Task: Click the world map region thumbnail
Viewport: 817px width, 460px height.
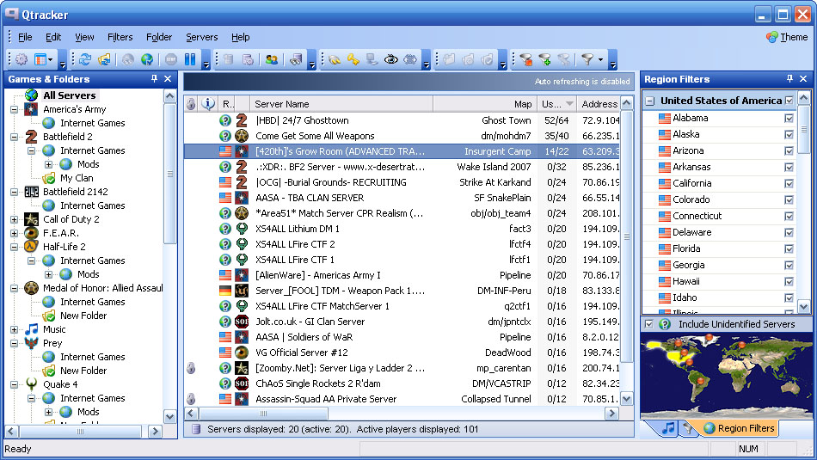Action: coord(726,375)
